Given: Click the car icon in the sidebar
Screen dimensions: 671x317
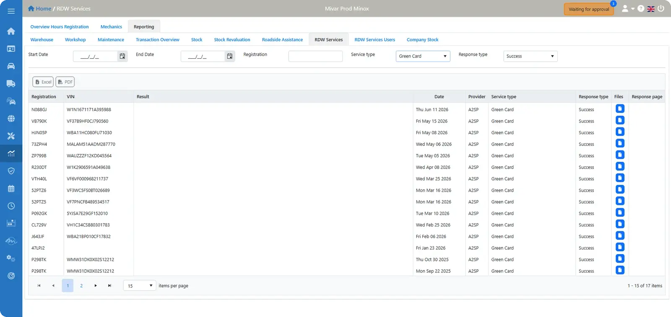Looking at the screenshot, I should tap(11, 66).
